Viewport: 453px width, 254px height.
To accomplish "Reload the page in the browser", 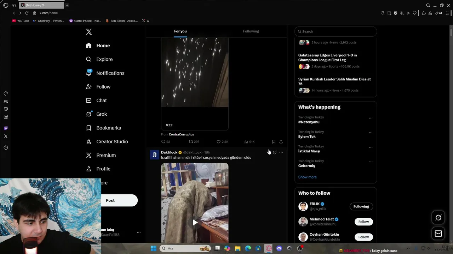I will (27, 13).
